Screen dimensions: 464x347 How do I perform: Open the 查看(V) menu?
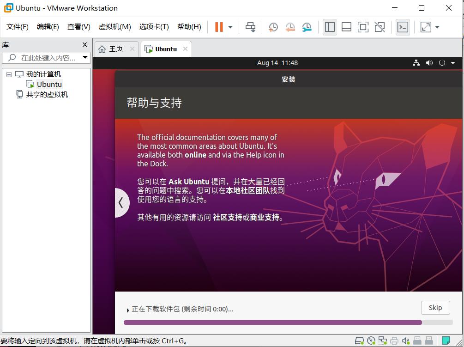(78, 27)
